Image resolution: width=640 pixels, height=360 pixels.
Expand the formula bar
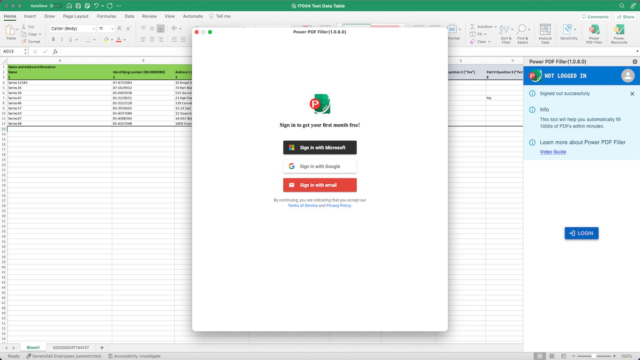(x=637, y=52)
